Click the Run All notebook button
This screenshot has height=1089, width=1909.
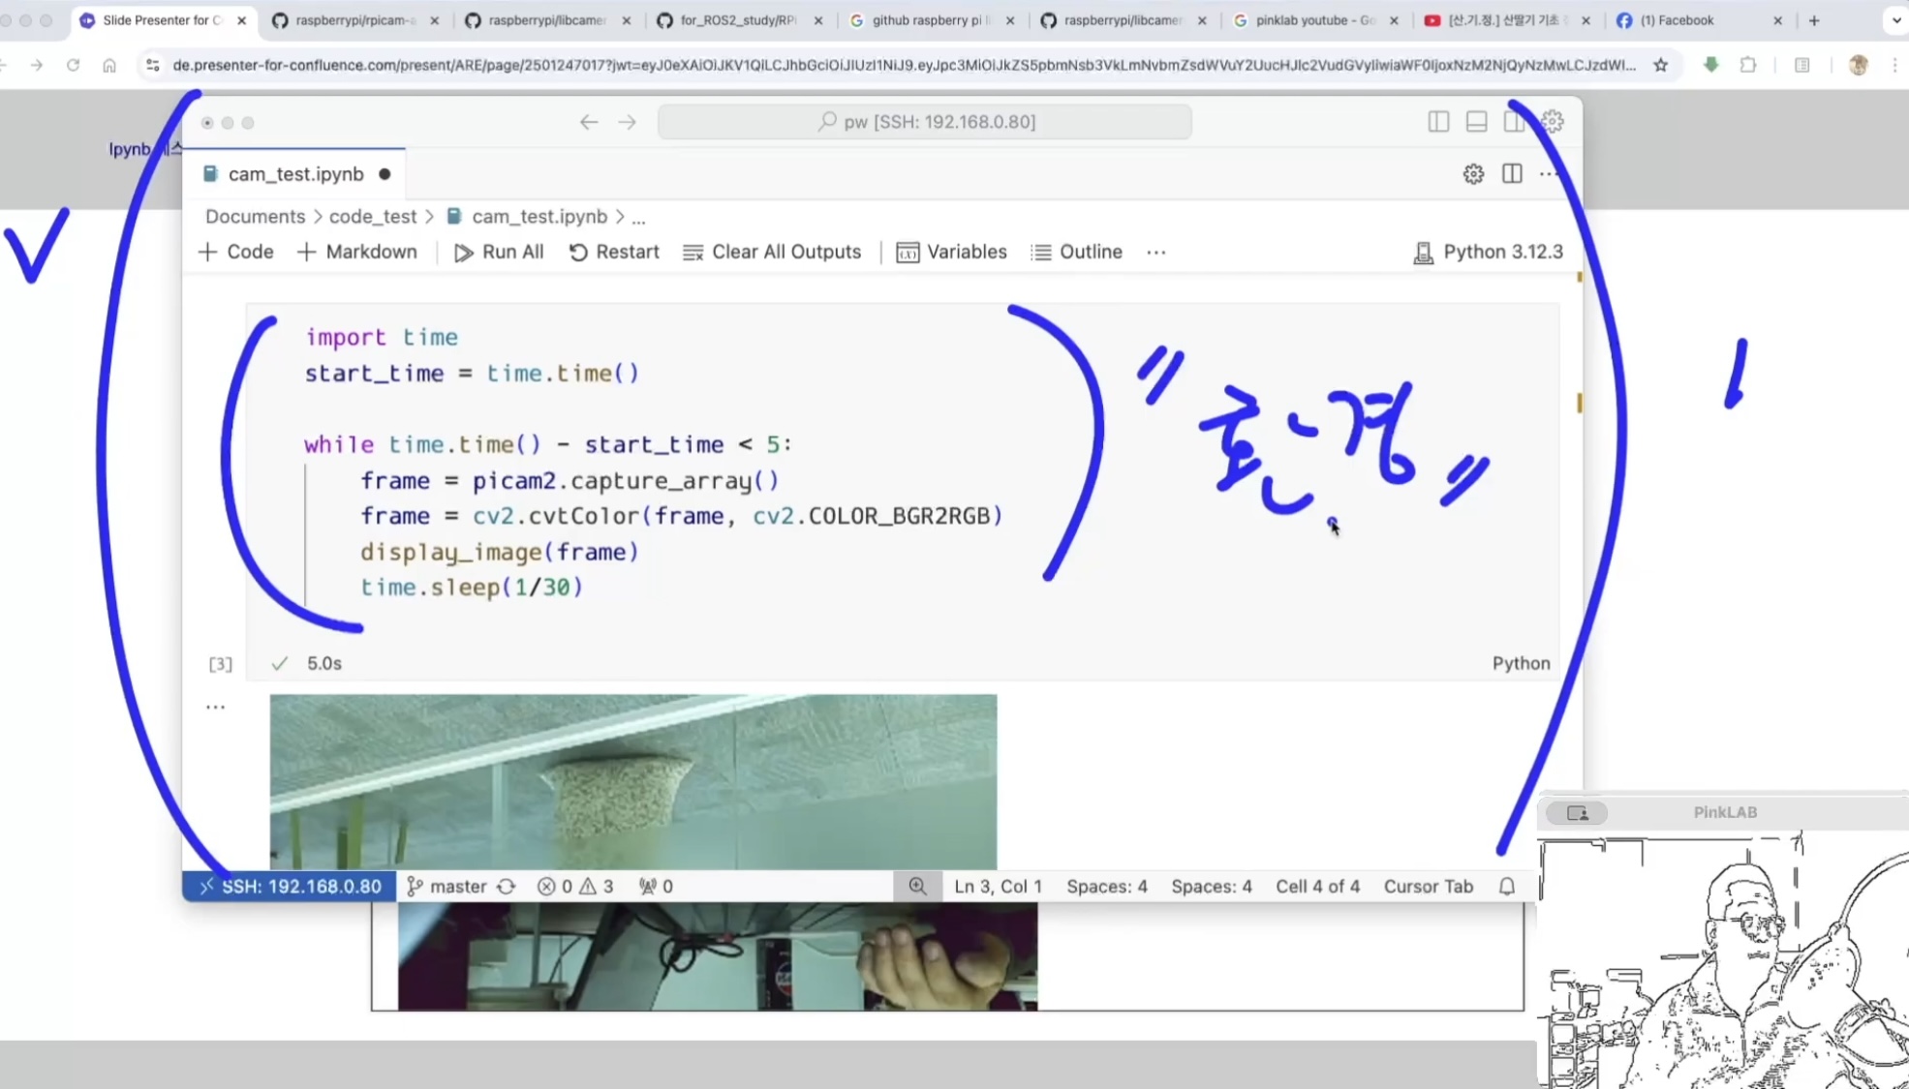(x=499, y=252)
